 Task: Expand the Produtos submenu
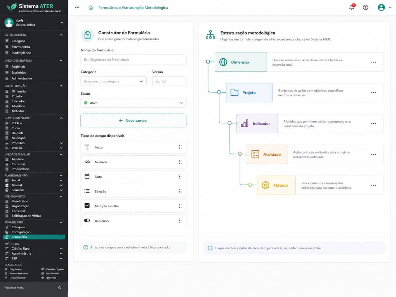point(61,143)
